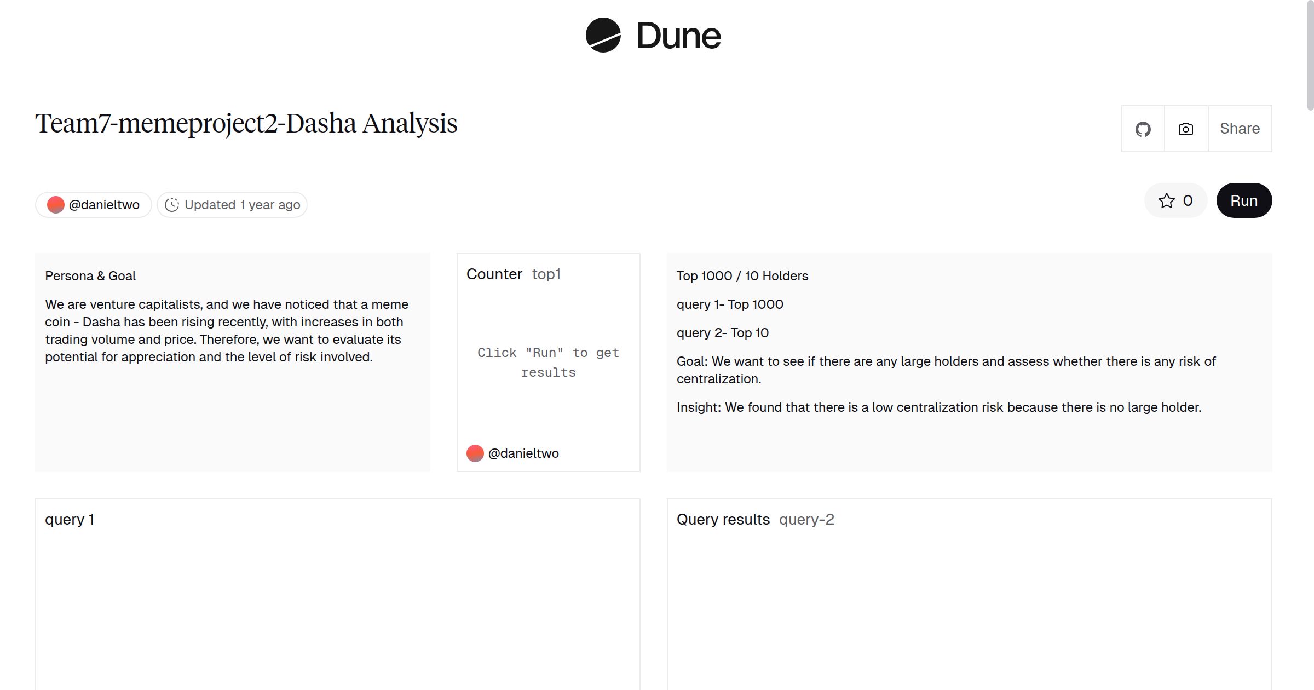Open the @danieltwo author profile chip
The width and height of the screenshot is (1314, 690).
pyautogui.click(x=94, y=205)
